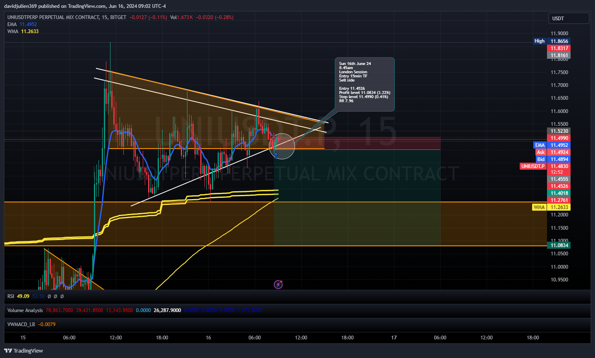
Task: Click the trade note callout text box
Action: [x=365, y=84]
